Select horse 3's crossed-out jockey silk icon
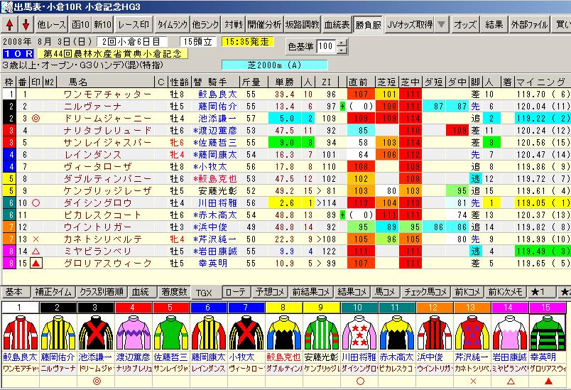This screenshot has width=571, height=390. [x=94, y=331]
